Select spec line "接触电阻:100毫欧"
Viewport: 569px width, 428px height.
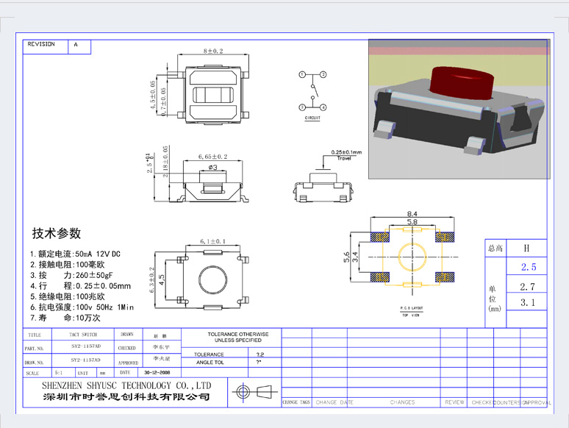coord(68,265)
